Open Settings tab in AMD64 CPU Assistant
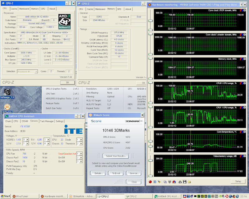 coord(59,121)
